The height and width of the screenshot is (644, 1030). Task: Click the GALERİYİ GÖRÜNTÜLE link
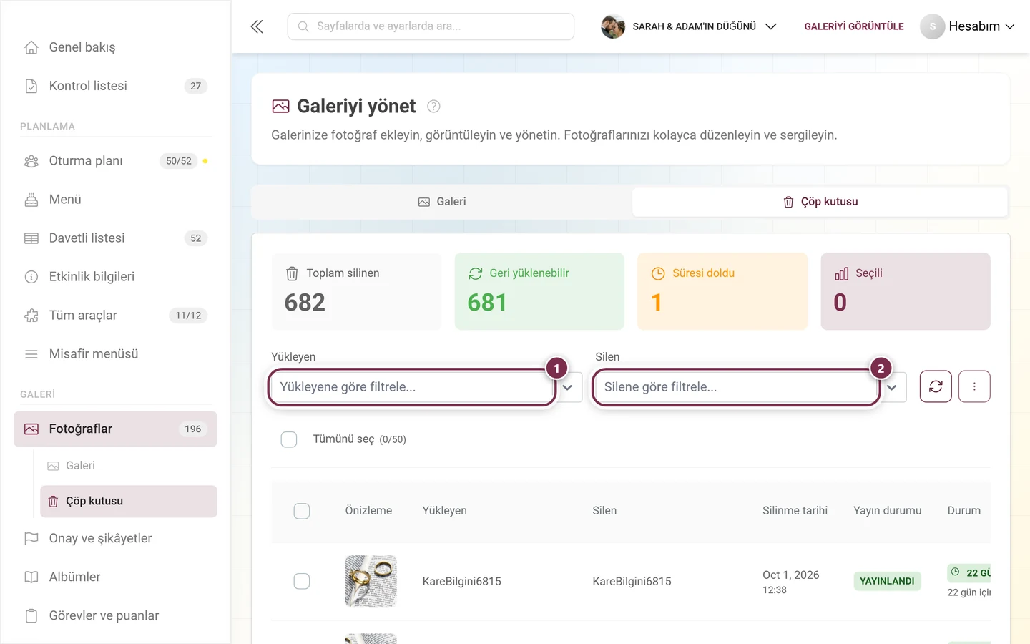click(854, 26)
